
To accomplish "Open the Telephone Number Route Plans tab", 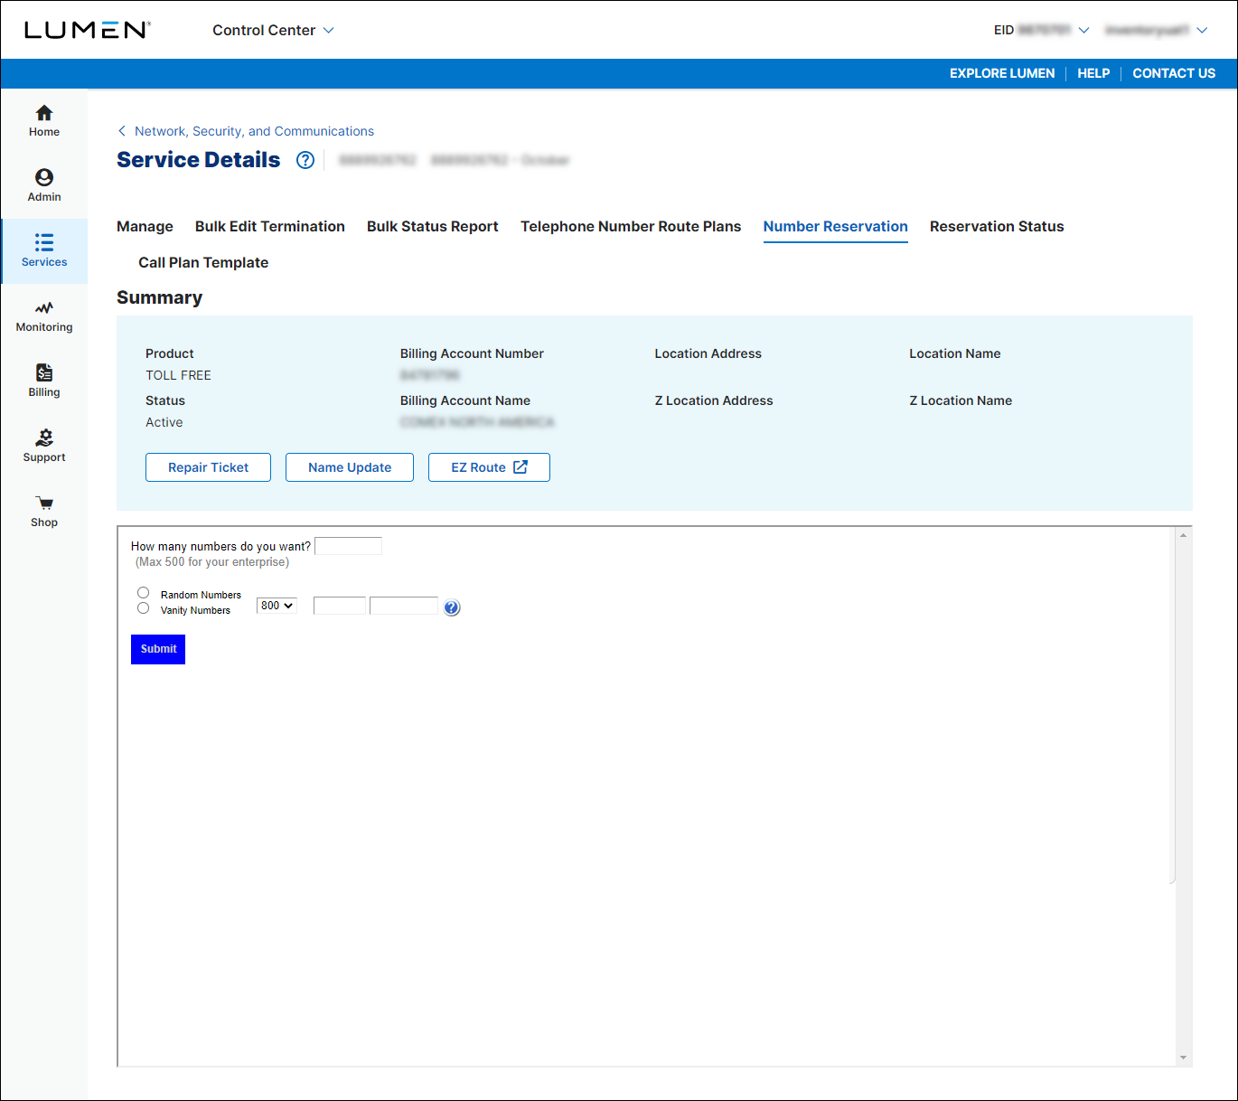I will [x=631, y=226].
